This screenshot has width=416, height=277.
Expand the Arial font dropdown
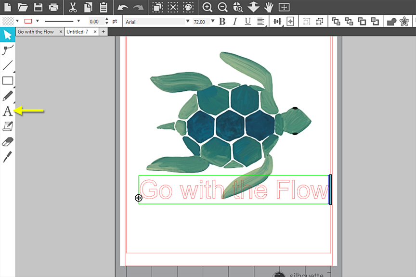[188, 21]
